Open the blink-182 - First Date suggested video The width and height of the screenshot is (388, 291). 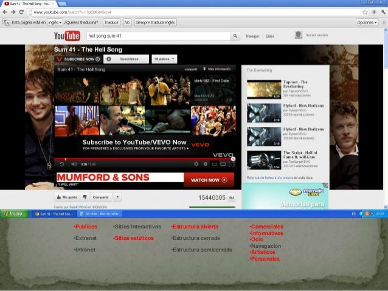[x=213, y=91]
